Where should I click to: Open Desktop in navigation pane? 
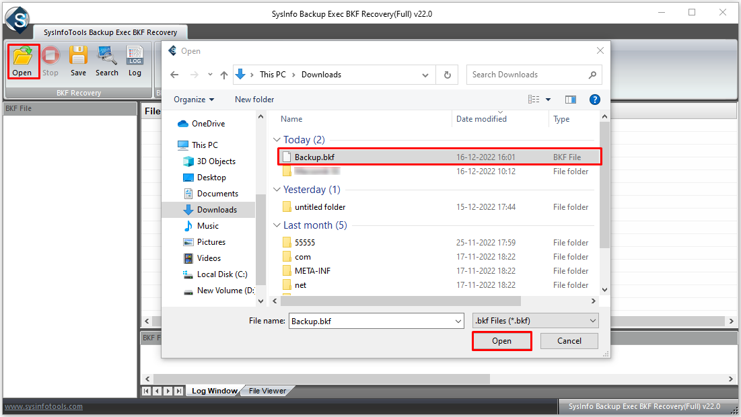[205, 178]
